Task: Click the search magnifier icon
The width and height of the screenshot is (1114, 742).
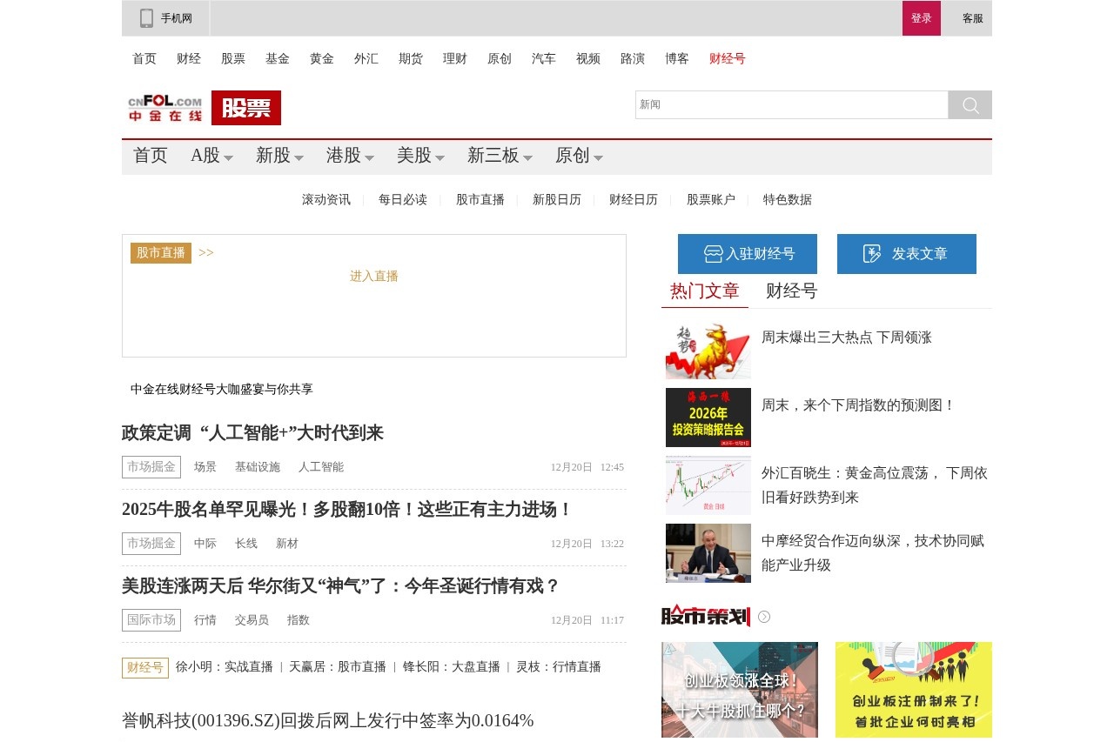Action: (x=969, y=104)
